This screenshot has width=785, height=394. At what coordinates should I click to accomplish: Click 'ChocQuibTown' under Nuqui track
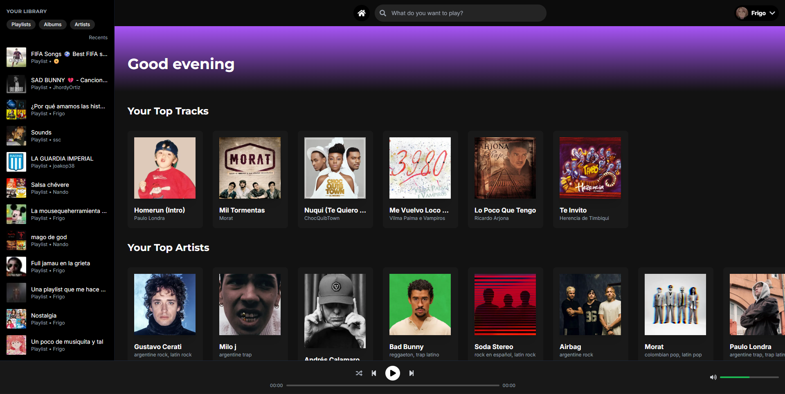click(322, 218)
